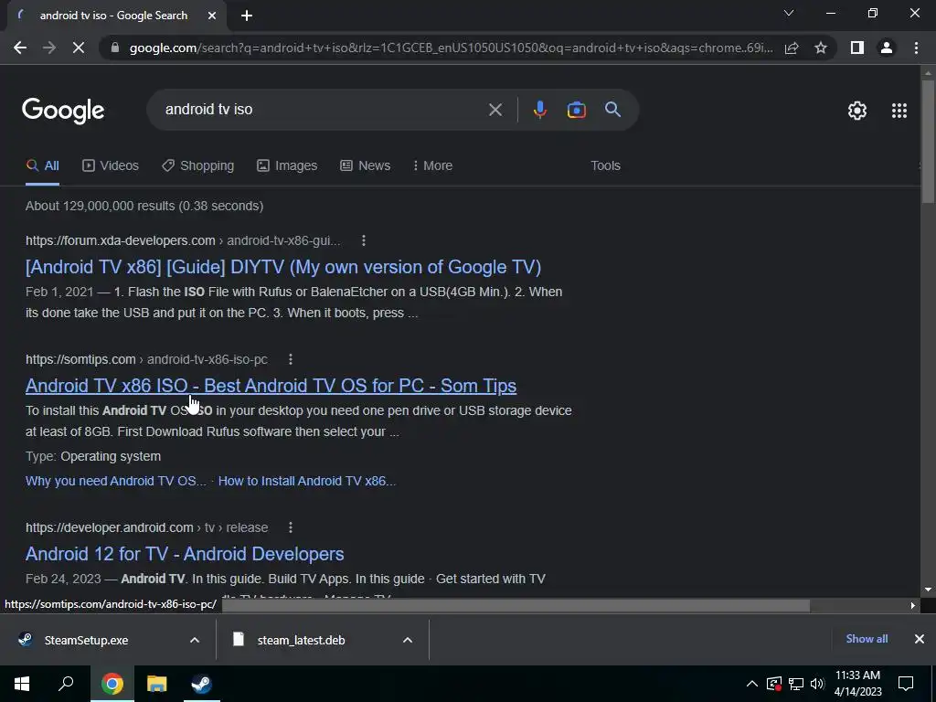Switch to Shopping results tab
This screenshot has width=936, height=702.
coord(198,166)
